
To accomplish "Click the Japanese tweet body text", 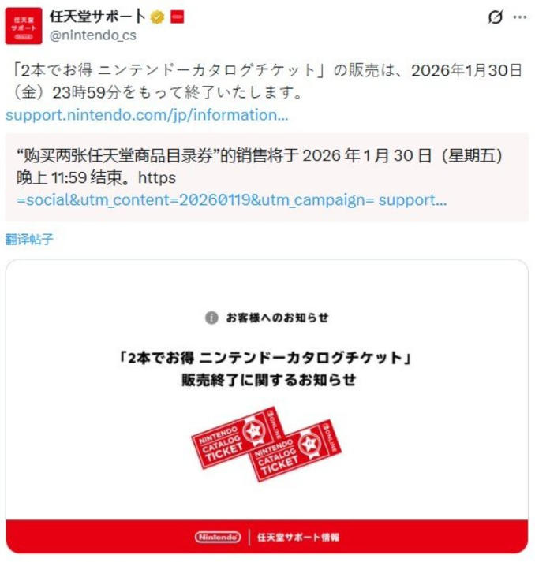I will 267,81.
